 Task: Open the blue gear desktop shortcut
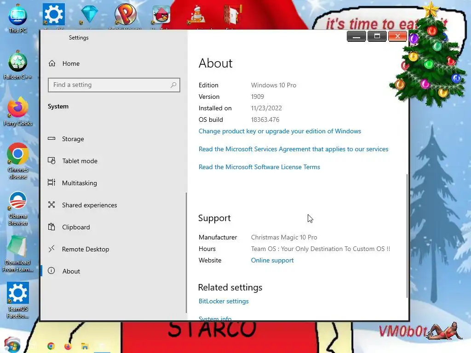pos(53,14)
